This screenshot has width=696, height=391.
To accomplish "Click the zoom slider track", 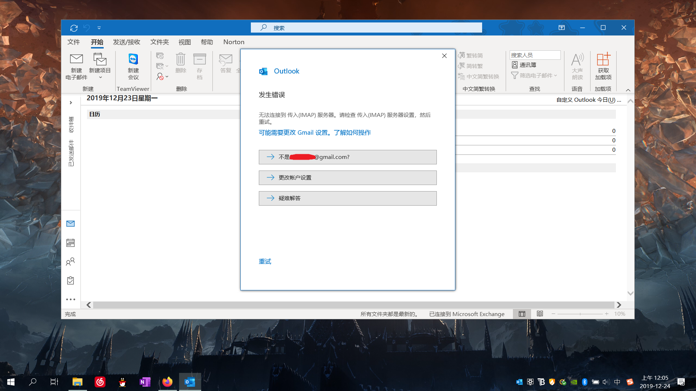I will [580, 314].
